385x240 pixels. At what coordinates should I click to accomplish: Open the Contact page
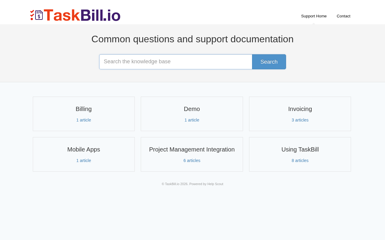[x=343, y=16]
